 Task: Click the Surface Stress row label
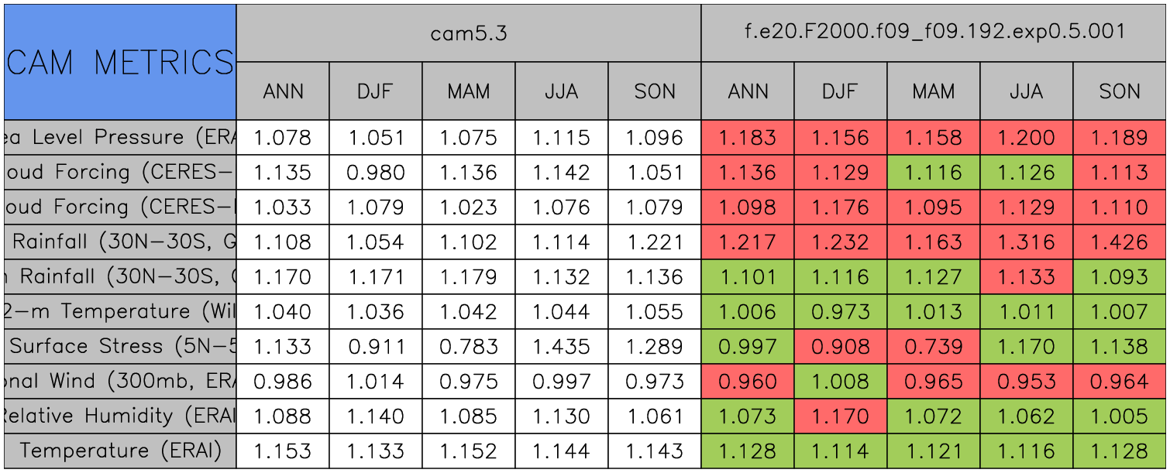coord(120,346)
